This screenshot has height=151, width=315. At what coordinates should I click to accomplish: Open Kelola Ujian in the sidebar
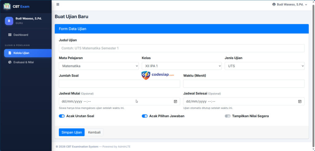pos(21,53)
